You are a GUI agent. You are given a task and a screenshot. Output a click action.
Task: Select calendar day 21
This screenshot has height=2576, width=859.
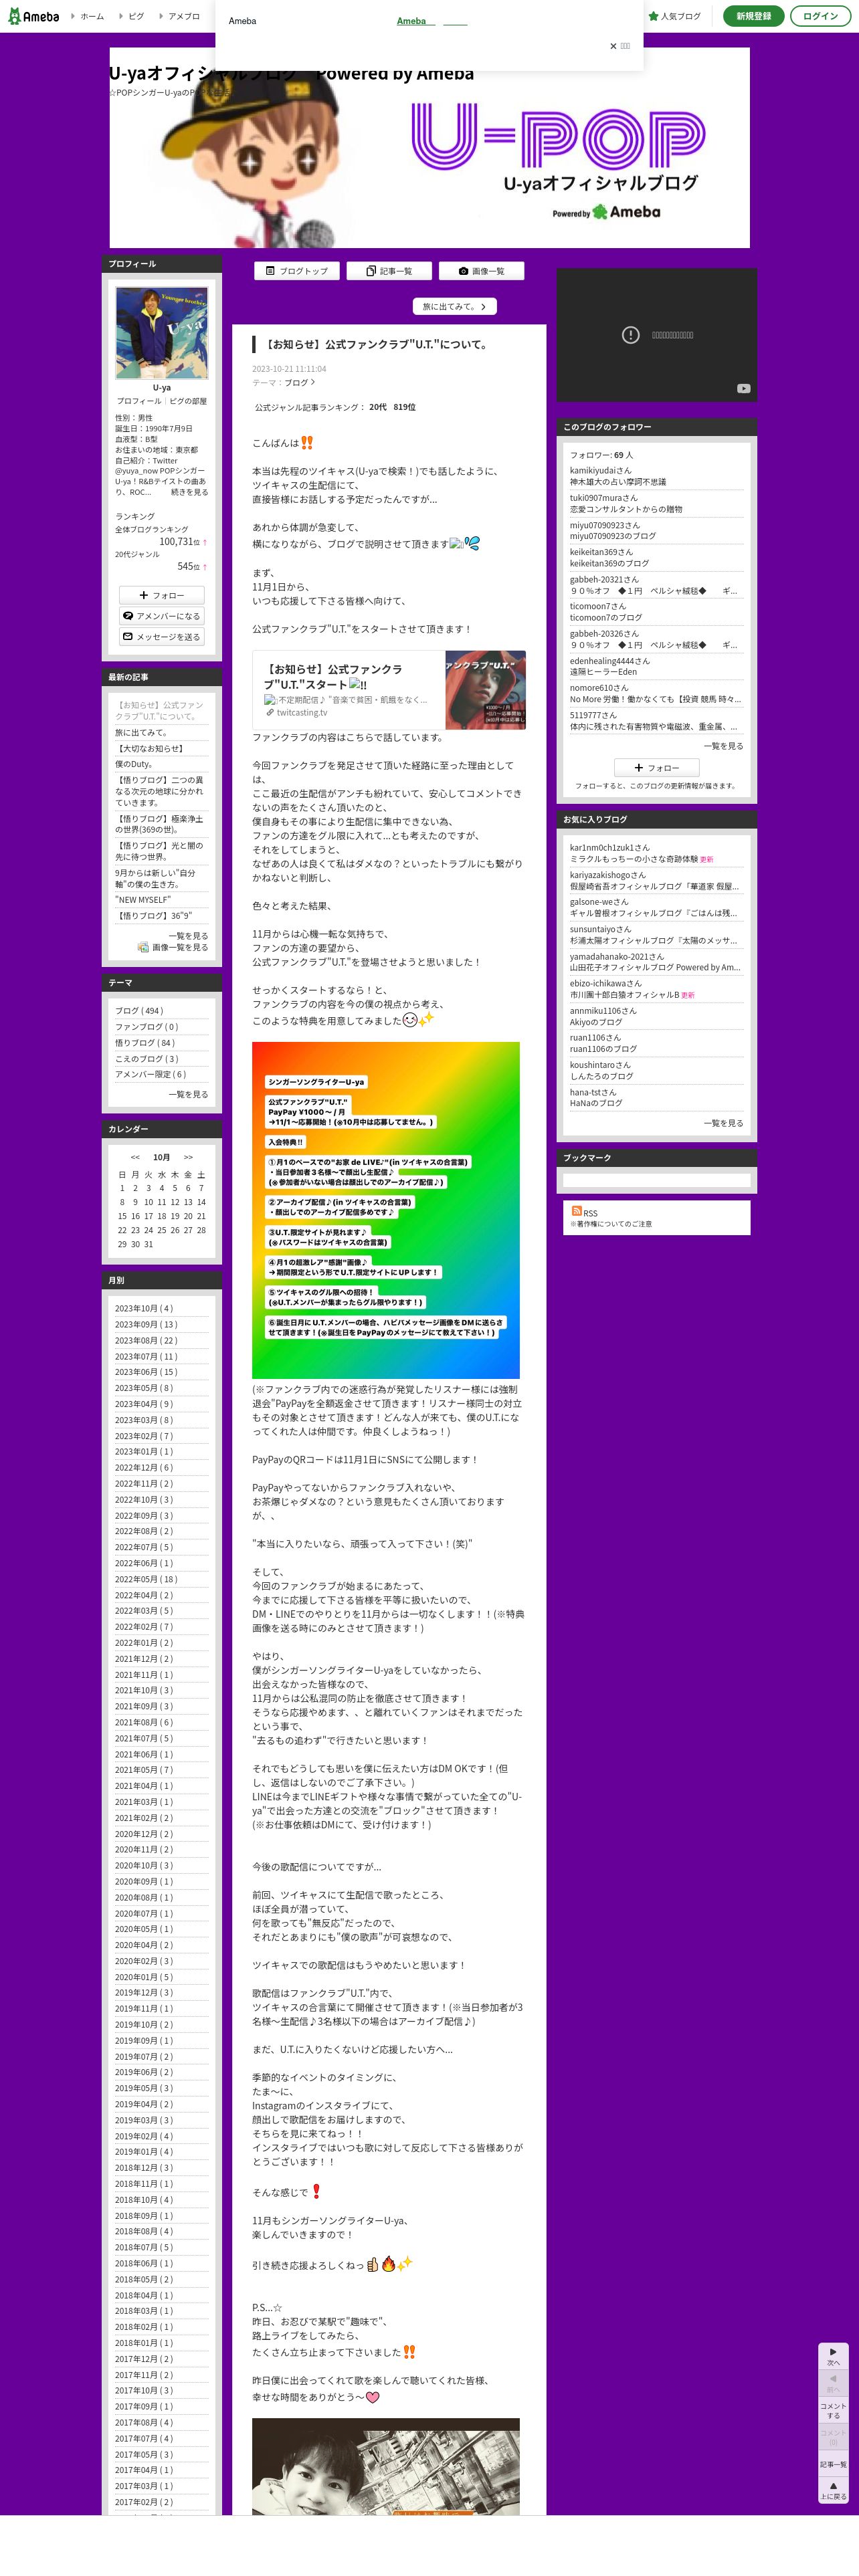(201, 1216)
